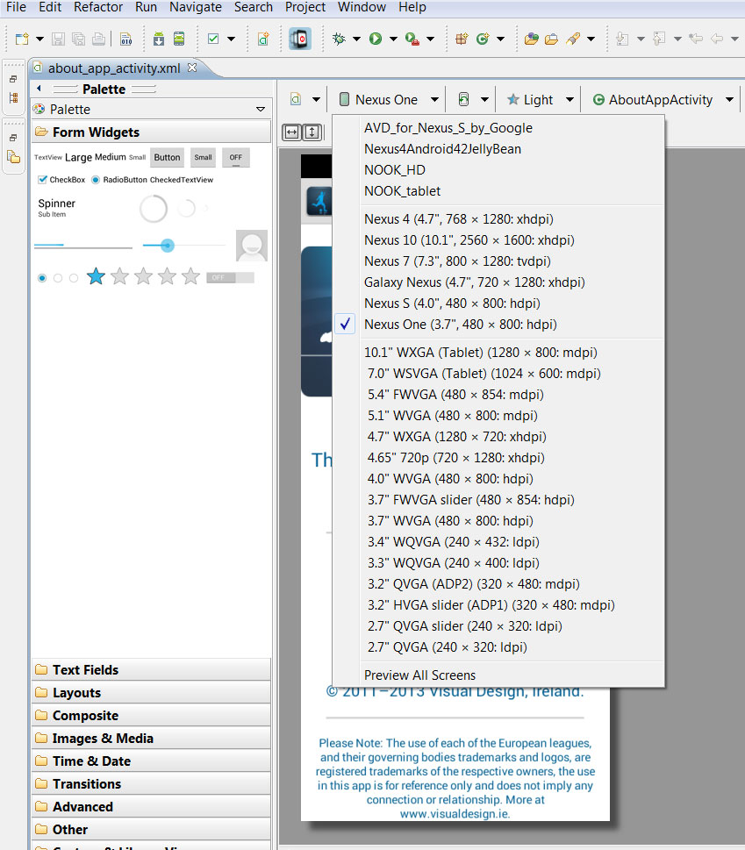Click the New Java Class icon
745x850 pixels.
(x=483, y=39)
